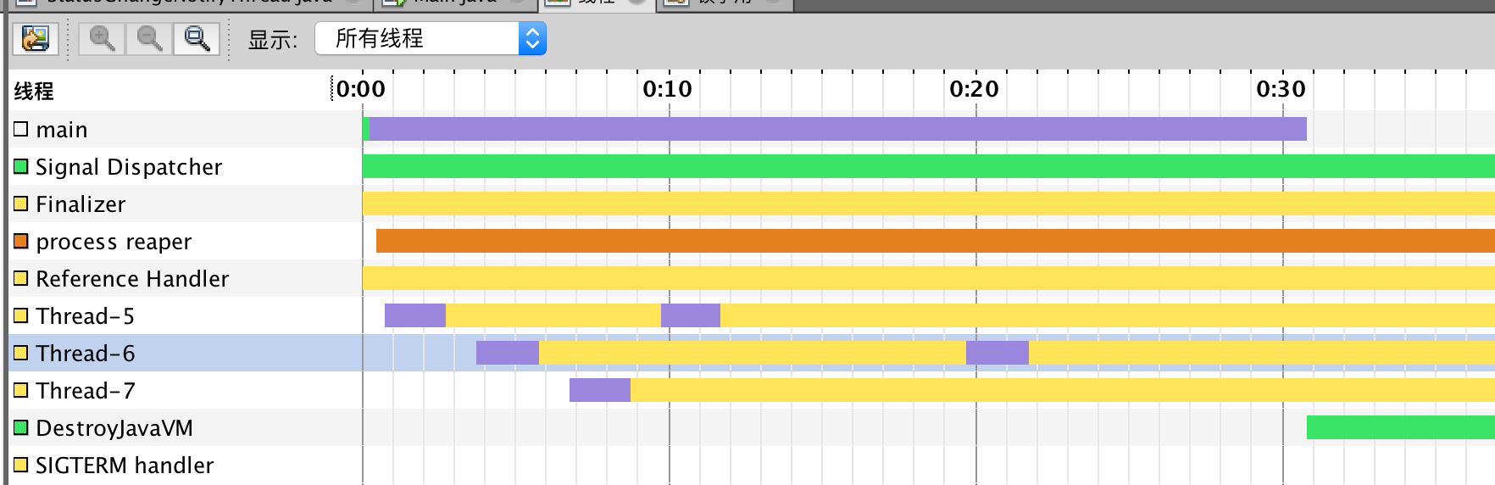Select the Thread-7 thread name

85,390
